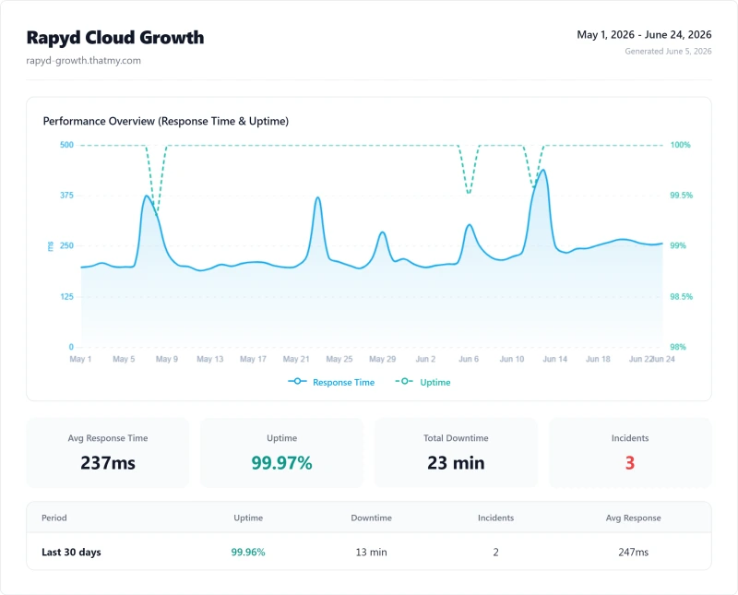Click the 100% uptime axis label

click(680, 145)
